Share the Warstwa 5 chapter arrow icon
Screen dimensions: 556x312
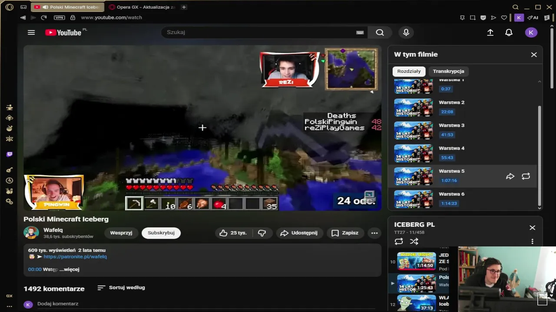[x=510, y=176]
